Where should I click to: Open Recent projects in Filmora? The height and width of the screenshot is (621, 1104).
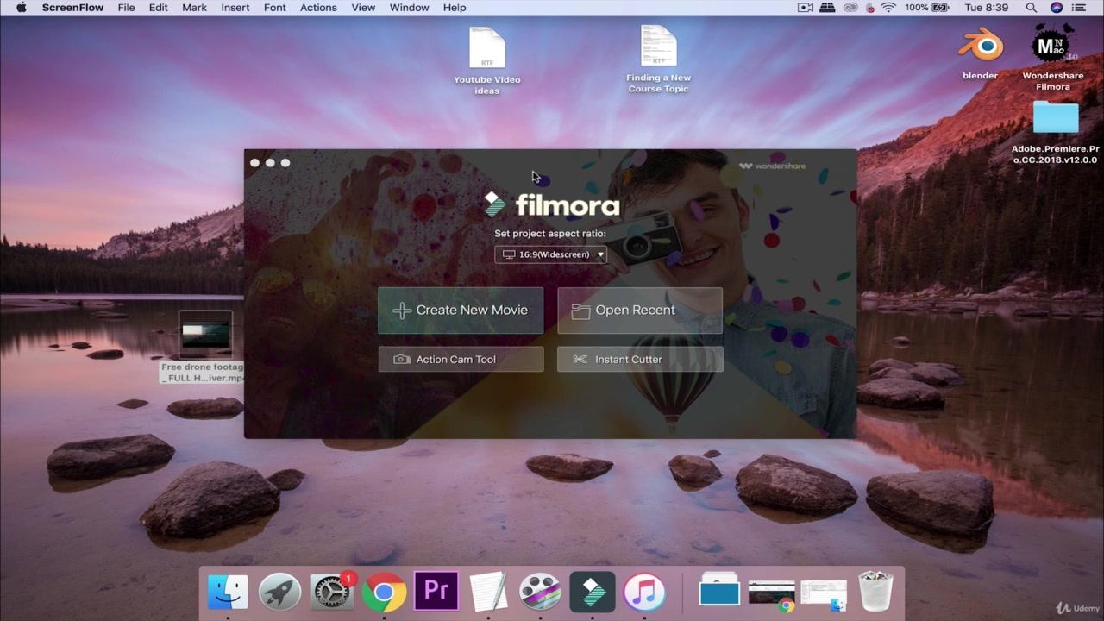[x=640, y=310]
